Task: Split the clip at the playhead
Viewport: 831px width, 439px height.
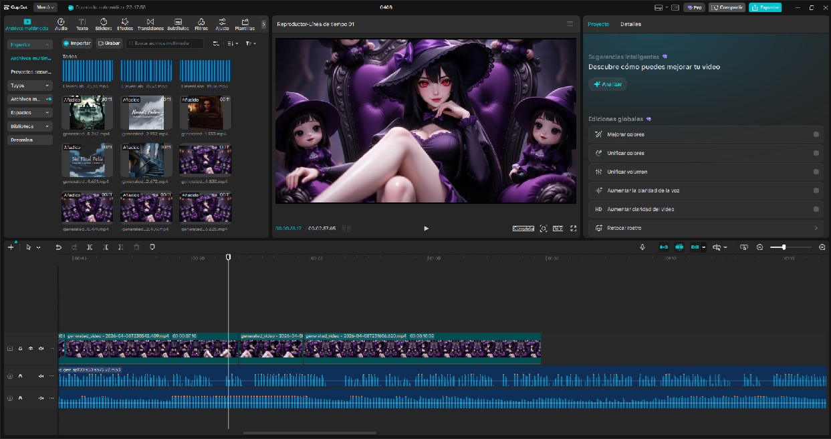Action: pos(90,247)
